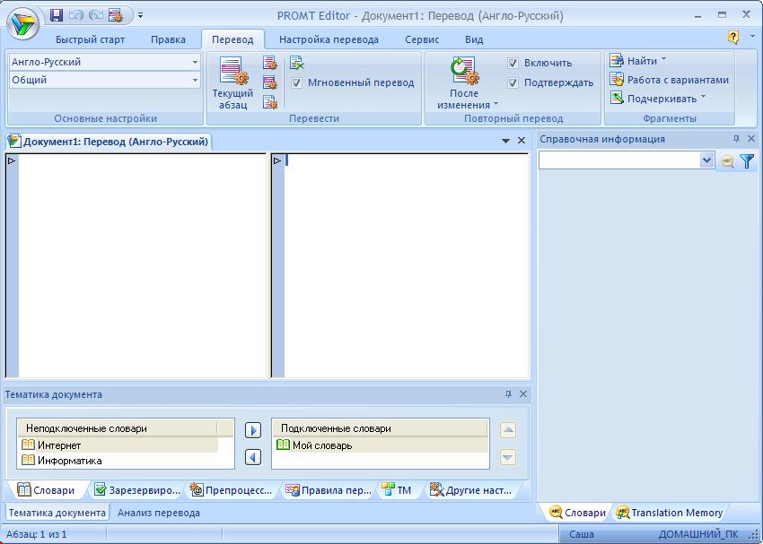The image size is (763, 544).
Task: Pin the Справочная информация panel
Action: point(736,139)
